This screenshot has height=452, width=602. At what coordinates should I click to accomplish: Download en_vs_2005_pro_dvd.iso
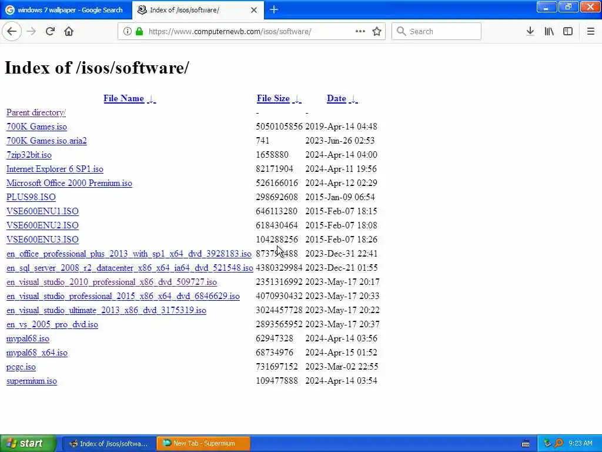point(52,324)
